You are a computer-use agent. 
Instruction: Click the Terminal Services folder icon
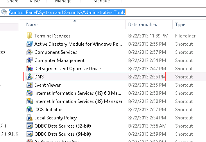29,35
